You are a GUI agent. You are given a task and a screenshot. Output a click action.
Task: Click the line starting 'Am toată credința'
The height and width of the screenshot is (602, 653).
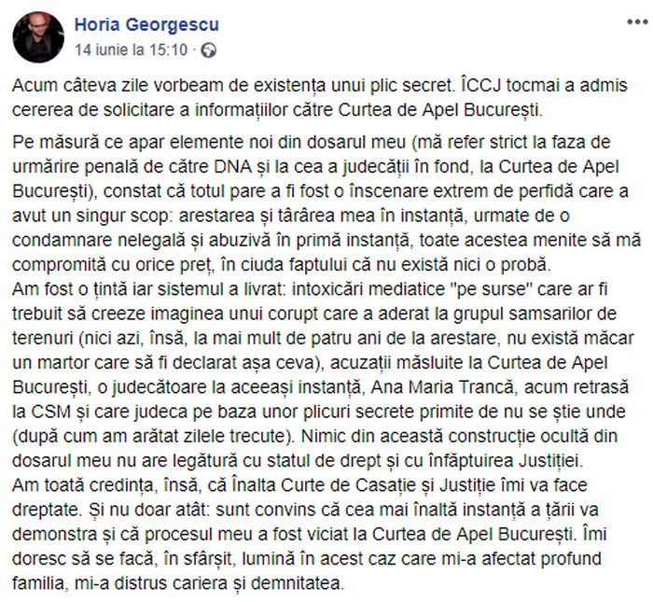tap(299, 485)
